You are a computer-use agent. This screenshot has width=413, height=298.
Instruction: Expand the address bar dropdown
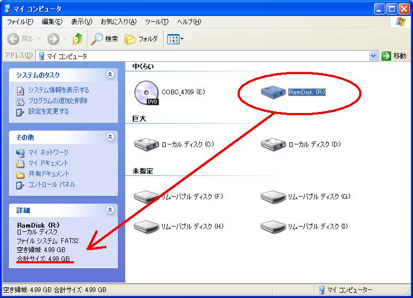pos(373,56)
